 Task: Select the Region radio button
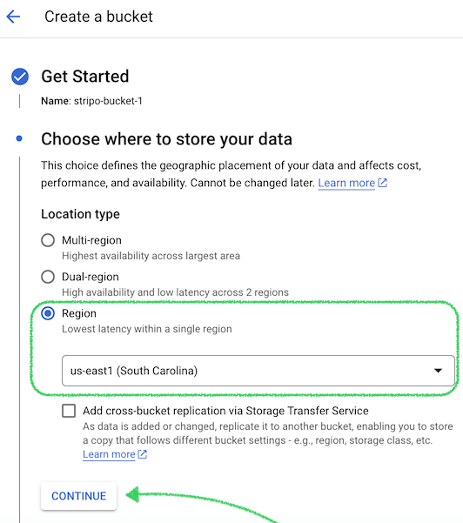(x=48, y=313)
